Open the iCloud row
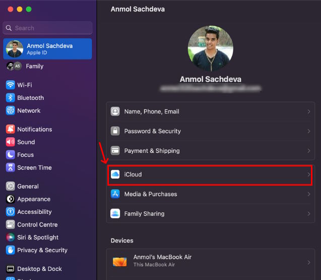This screenshot has width=321, height=280. coord(210,175)
